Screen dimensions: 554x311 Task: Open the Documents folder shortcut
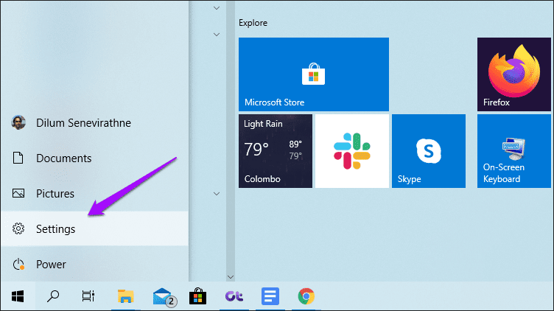point(94,158)
